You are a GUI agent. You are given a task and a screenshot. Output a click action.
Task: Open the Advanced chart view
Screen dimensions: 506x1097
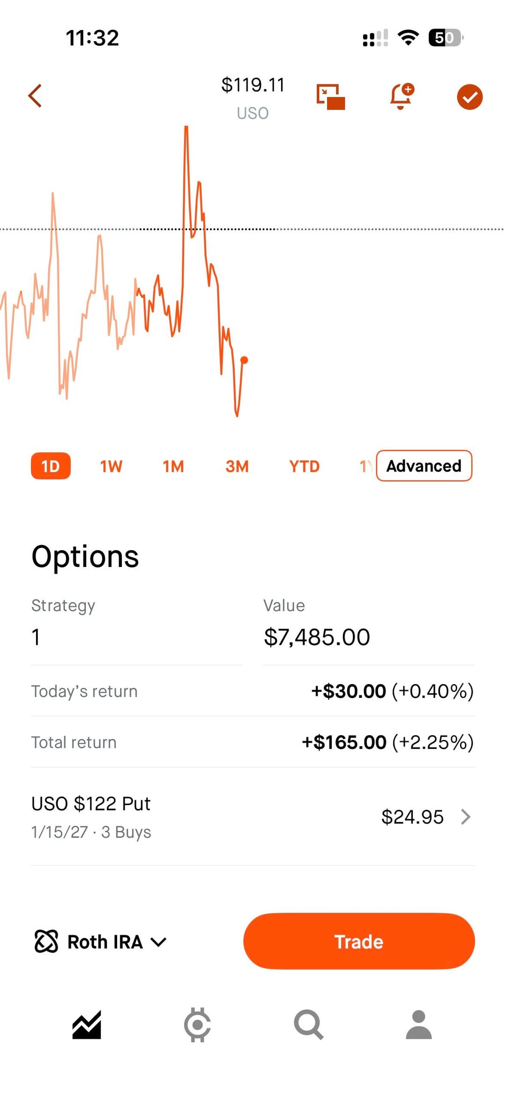click(424, 466)
